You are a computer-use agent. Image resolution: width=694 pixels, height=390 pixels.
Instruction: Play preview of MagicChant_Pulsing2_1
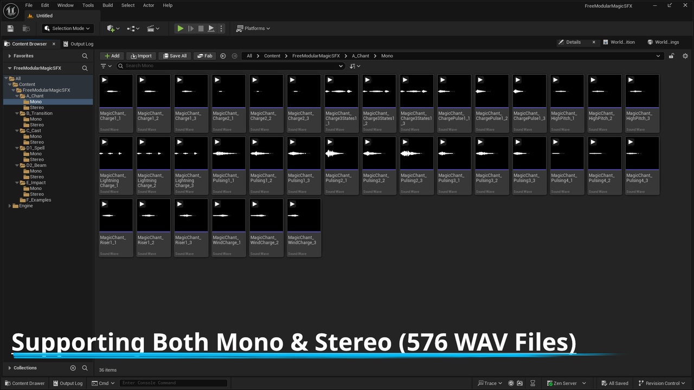click(x=330, y=142)
